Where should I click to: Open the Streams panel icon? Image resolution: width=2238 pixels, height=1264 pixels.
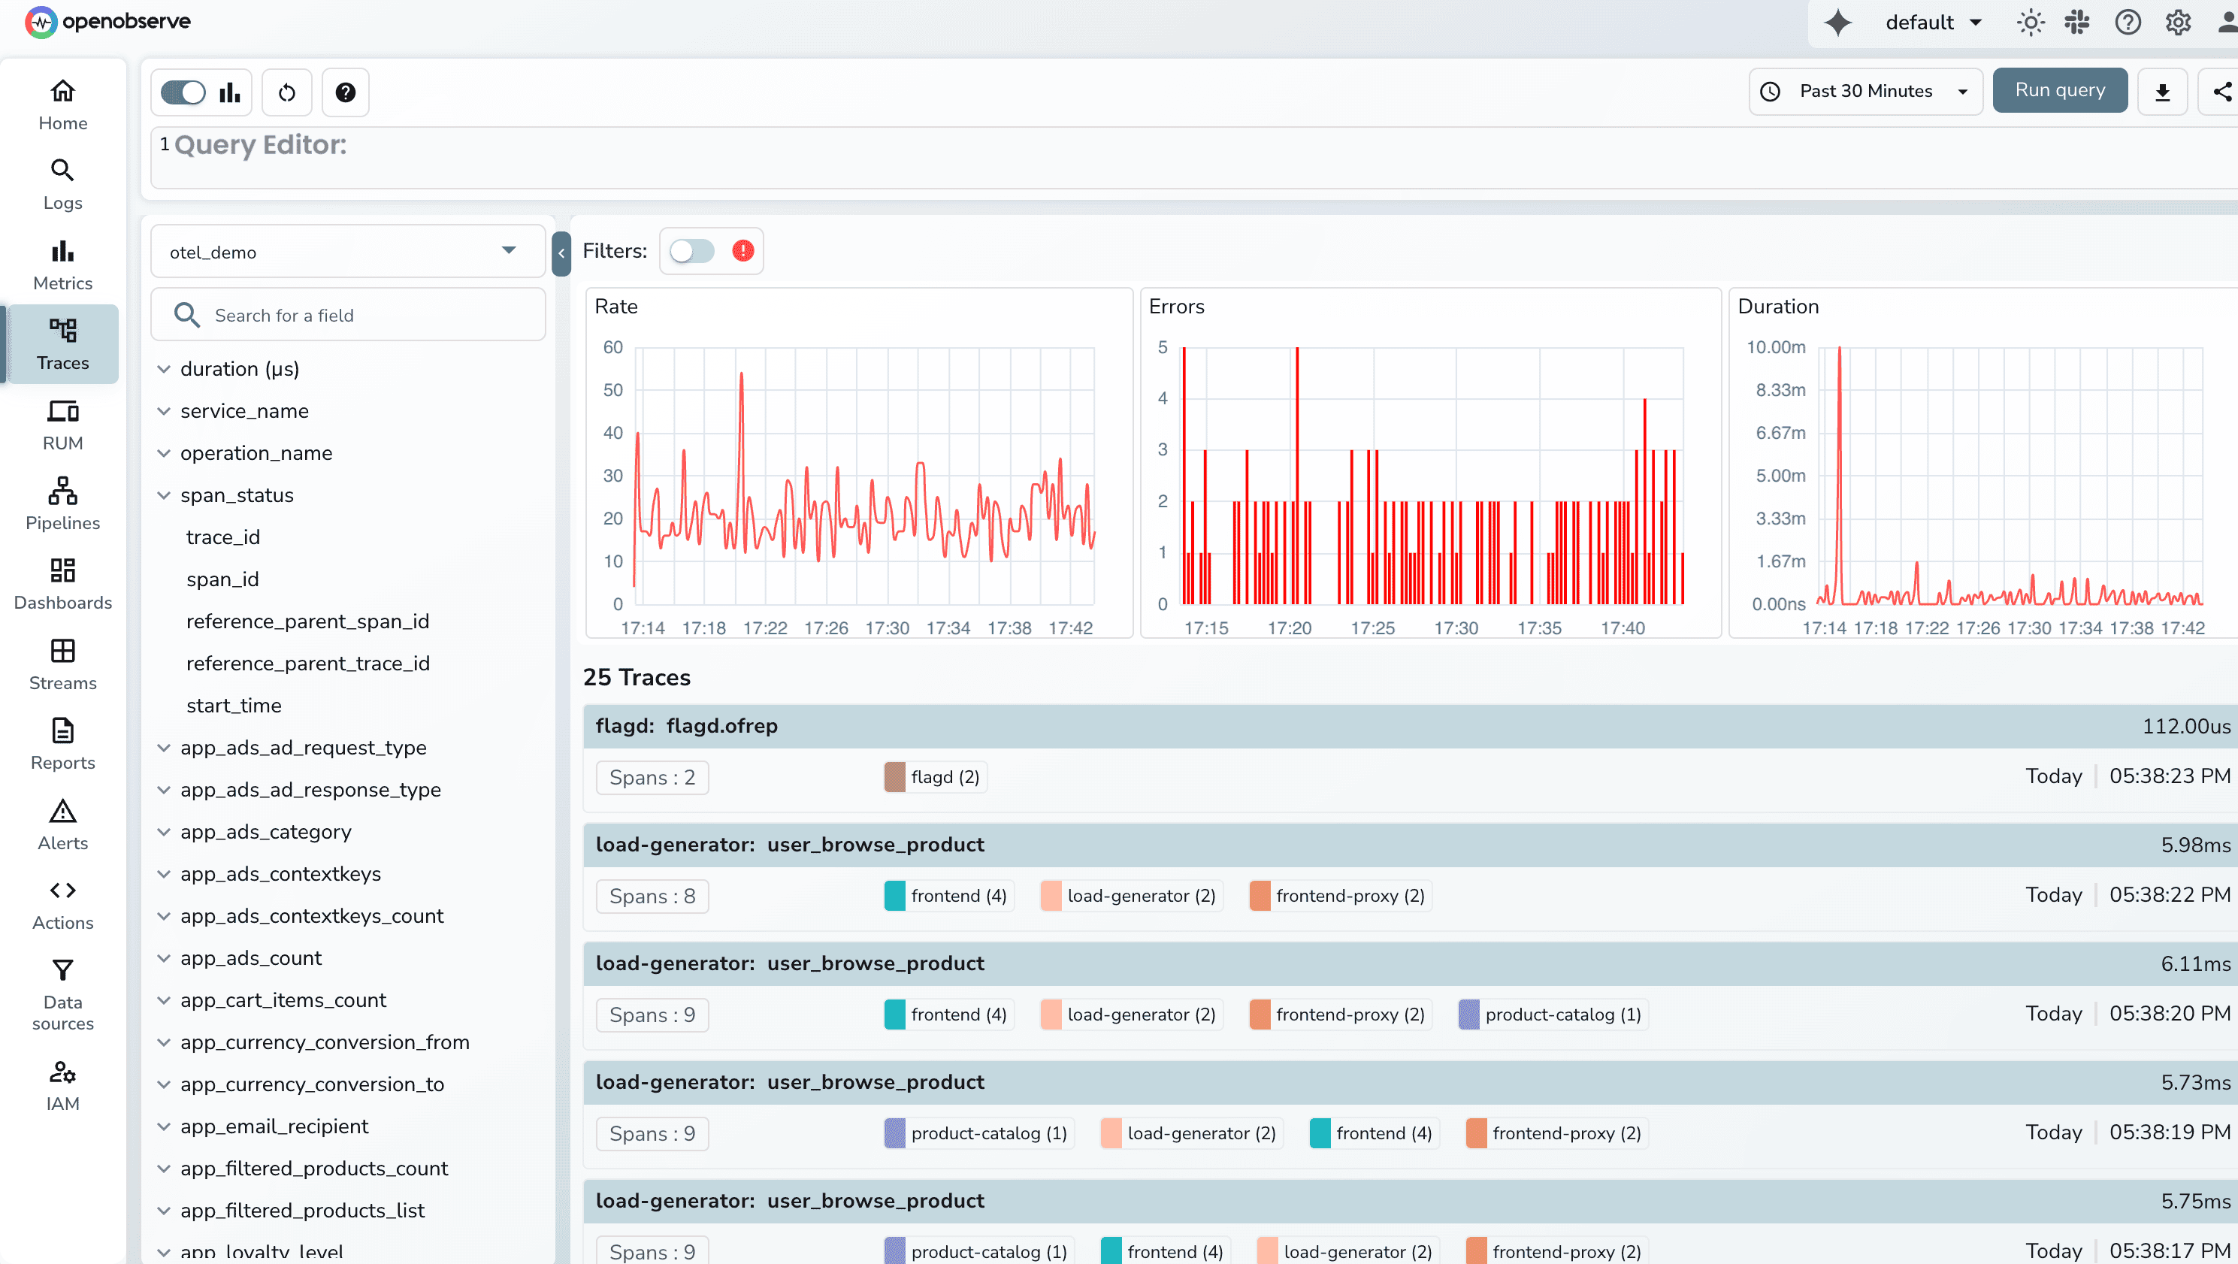[x=62, y=650]
